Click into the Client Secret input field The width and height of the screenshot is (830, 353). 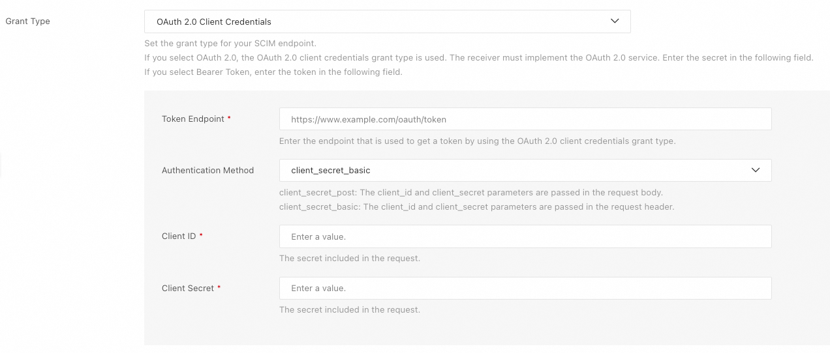point(525,288)
